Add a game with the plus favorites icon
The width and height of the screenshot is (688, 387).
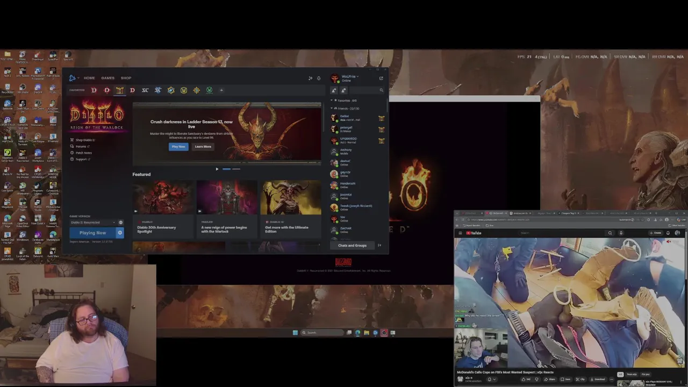[221, 90]
